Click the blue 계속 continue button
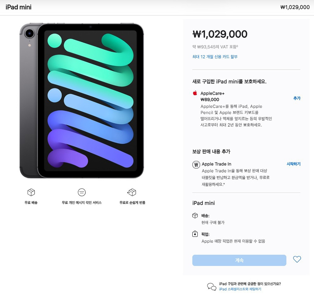 point(239,260)
